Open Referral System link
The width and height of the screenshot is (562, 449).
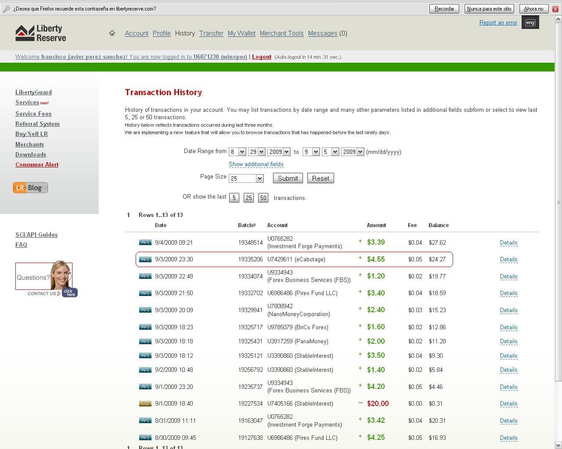click(x=37, y=124)
